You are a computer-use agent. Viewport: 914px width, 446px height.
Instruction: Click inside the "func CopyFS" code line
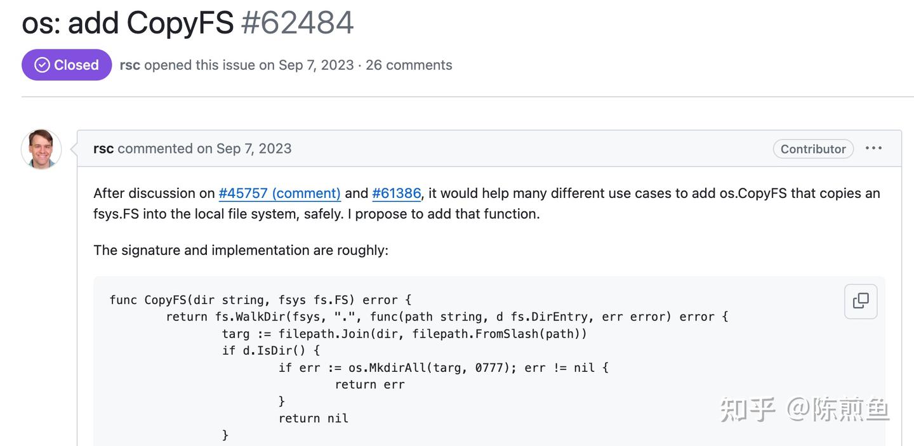[260, 299]
